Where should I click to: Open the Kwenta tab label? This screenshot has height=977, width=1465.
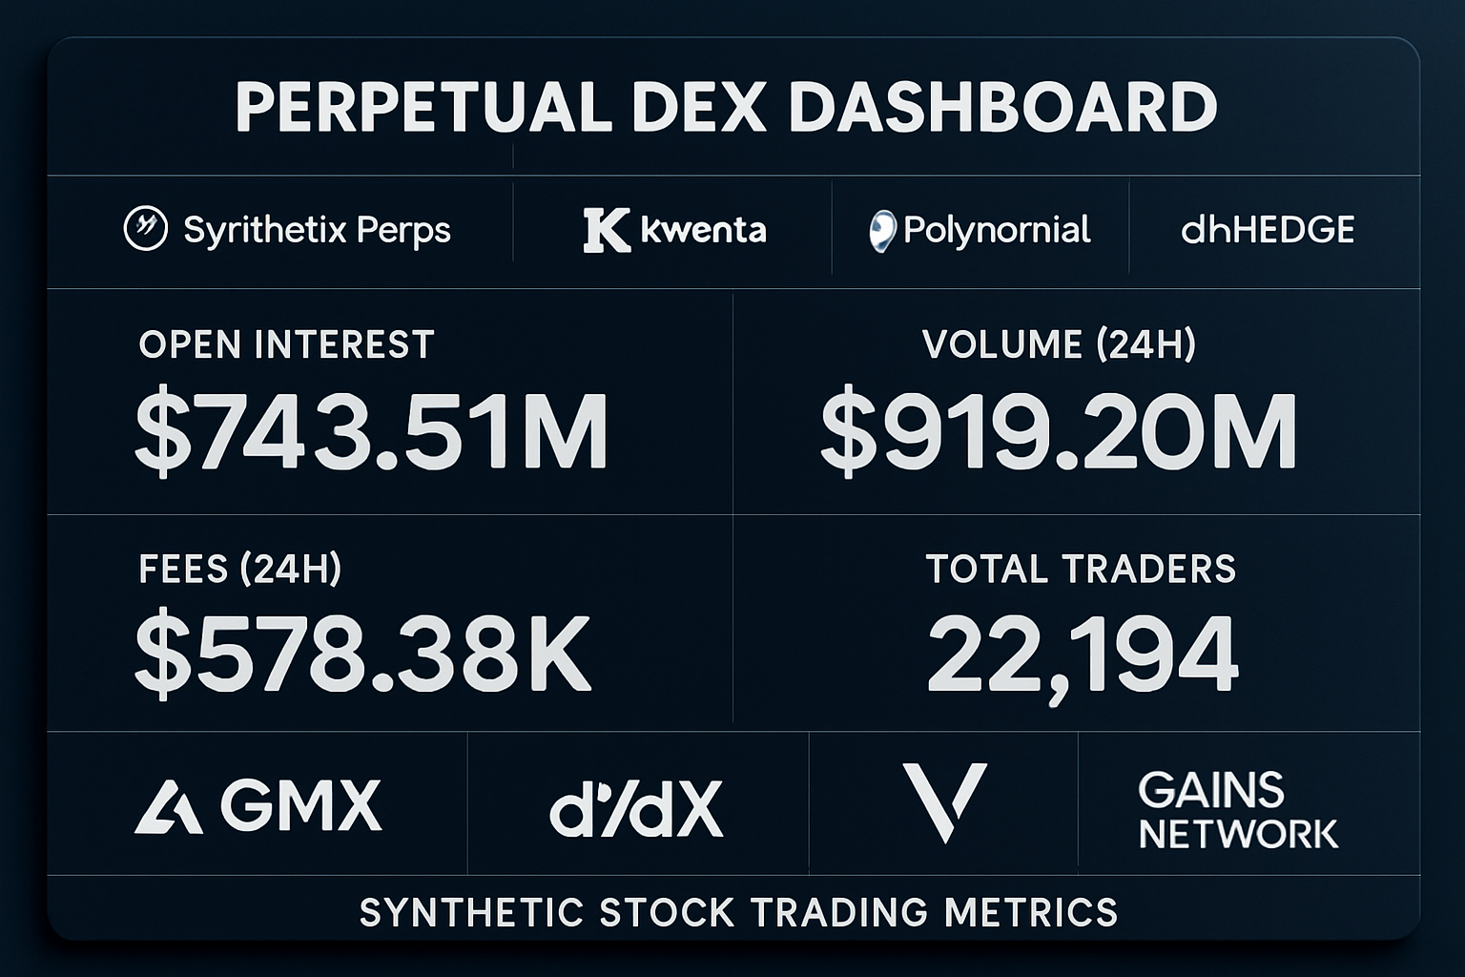pos(703,230)
